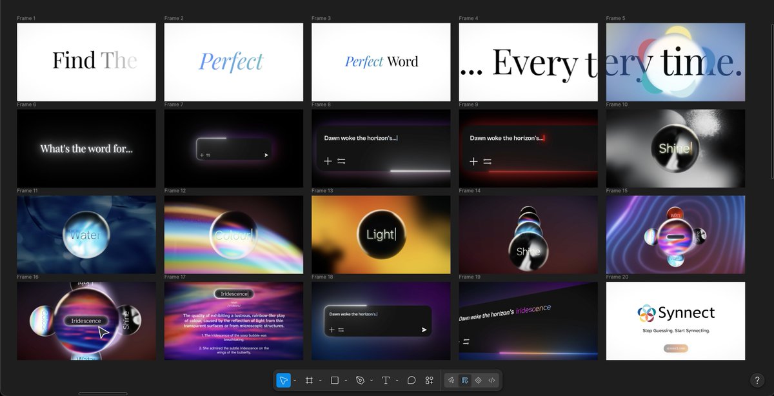Viewport: 774px width, 396px height.
Task: Select the 'Water' bubble frame
Action: pyautogui.click(x=86, y=235)
